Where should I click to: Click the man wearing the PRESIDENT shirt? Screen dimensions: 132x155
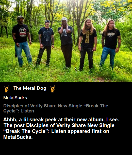click(x=22, y=41)
